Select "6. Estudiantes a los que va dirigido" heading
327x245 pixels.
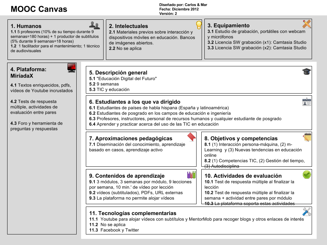click(x=135, y=102)
